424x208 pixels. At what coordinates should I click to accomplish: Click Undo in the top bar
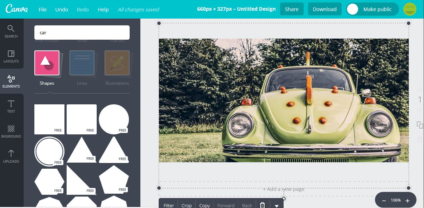click(x=62, y=9)
